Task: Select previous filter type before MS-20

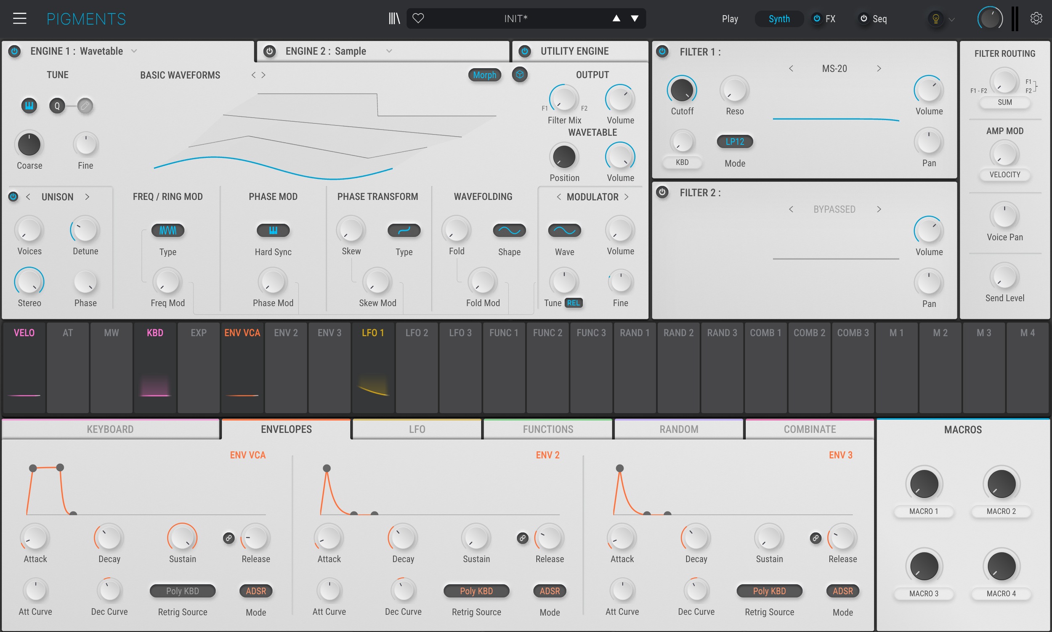Action: coord(791,69)
